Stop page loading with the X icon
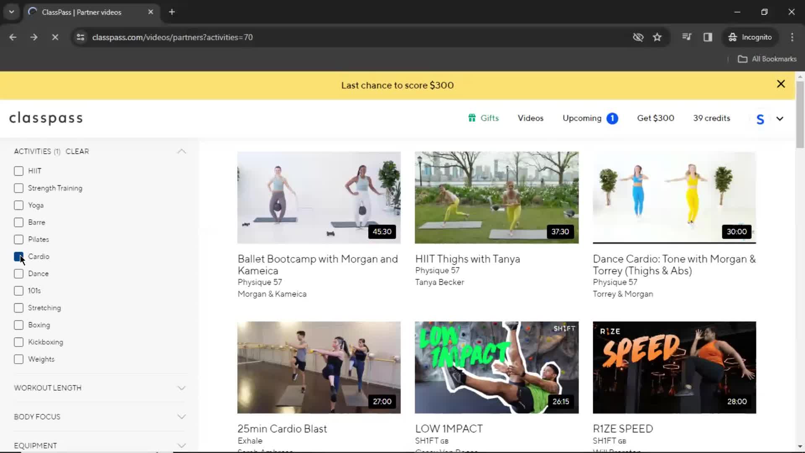Viewport: 805px width, 453px height. coord(55,37)
